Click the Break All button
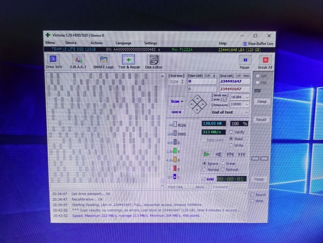This screenshot has width=323, height=243. pyautogui.click(x=265, y=62)
